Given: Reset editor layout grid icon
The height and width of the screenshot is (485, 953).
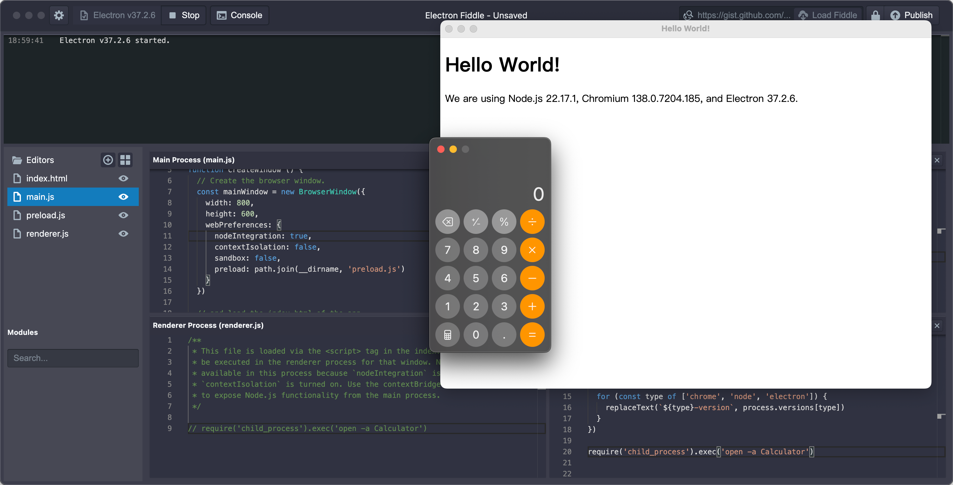Looking at the screenshot, I should coord(125,160).
